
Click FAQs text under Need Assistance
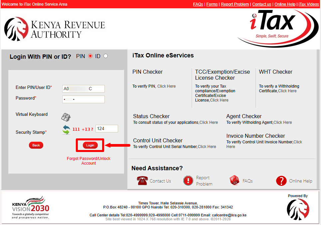247,181
